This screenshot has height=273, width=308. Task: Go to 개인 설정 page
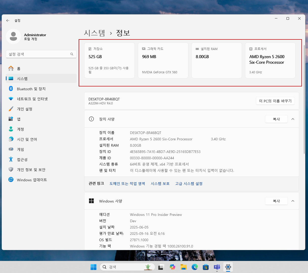point(41,109)
